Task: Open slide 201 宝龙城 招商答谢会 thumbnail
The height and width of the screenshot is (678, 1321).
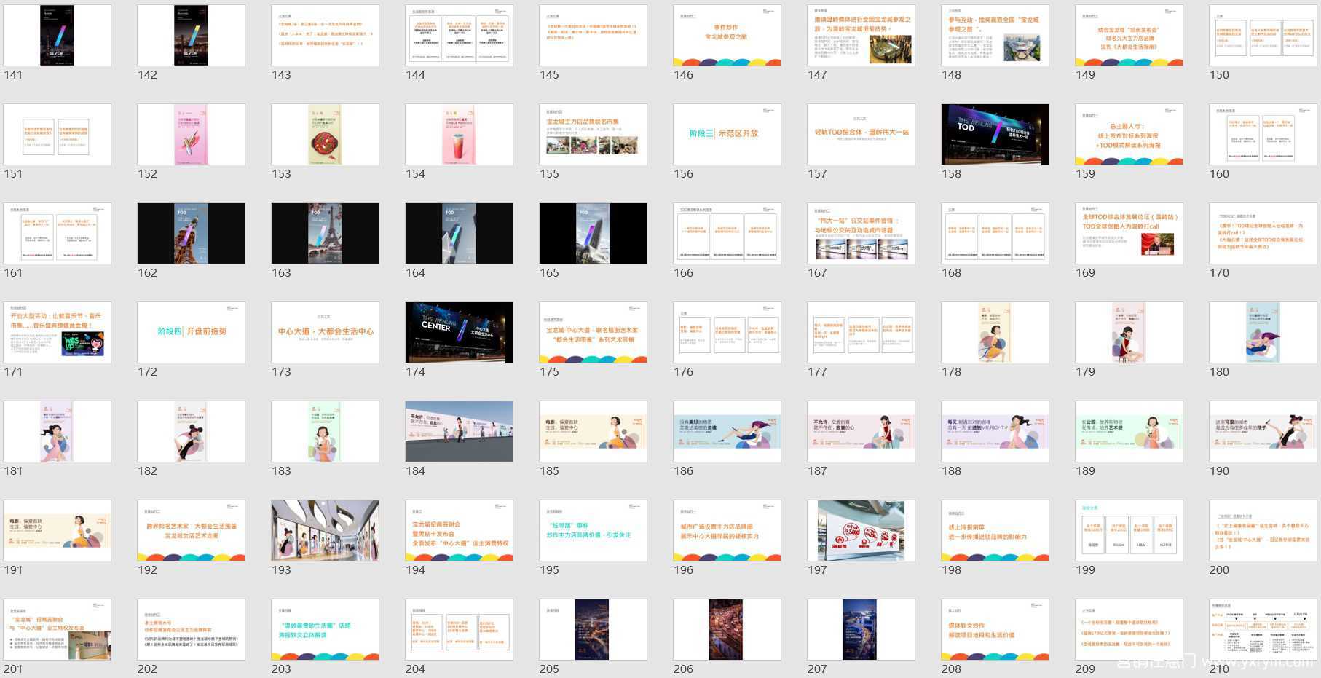Action: pos(57,630)
